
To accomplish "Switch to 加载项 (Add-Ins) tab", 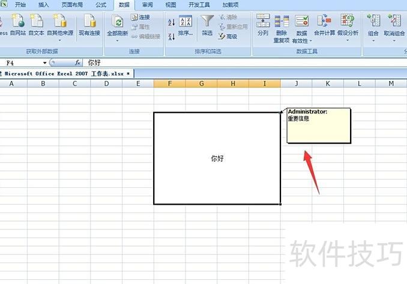I will [x=231, y=5].
